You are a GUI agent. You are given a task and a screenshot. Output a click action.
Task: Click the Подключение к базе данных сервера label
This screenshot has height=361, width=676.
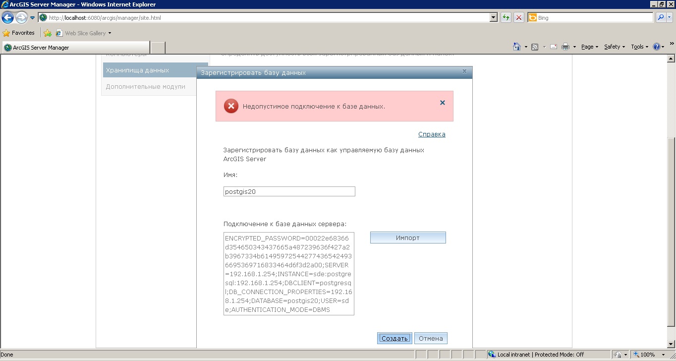click(x=285, y=224)
